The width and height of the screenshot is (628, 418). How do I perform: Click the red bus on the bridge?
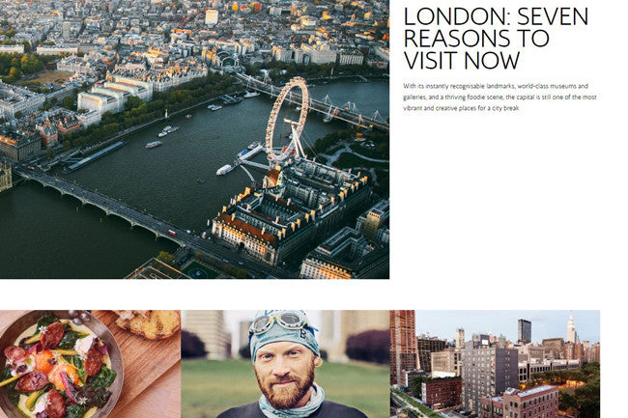tap(172, 233)
